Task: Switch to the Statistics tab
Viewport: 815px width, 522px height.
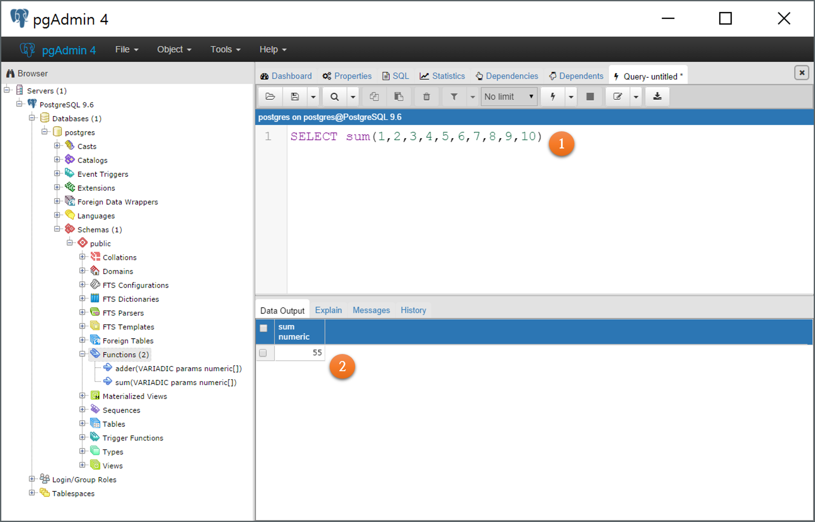Action: (442, 76)
